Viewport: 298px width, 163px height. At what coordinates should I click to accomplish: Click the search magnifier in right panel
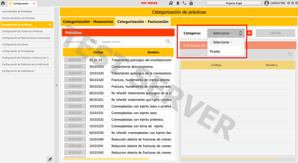point(290,54)
